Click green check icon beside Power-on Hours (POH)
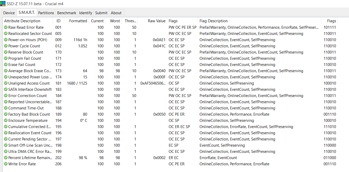The image size is (349, 172). tap(6, 40)
